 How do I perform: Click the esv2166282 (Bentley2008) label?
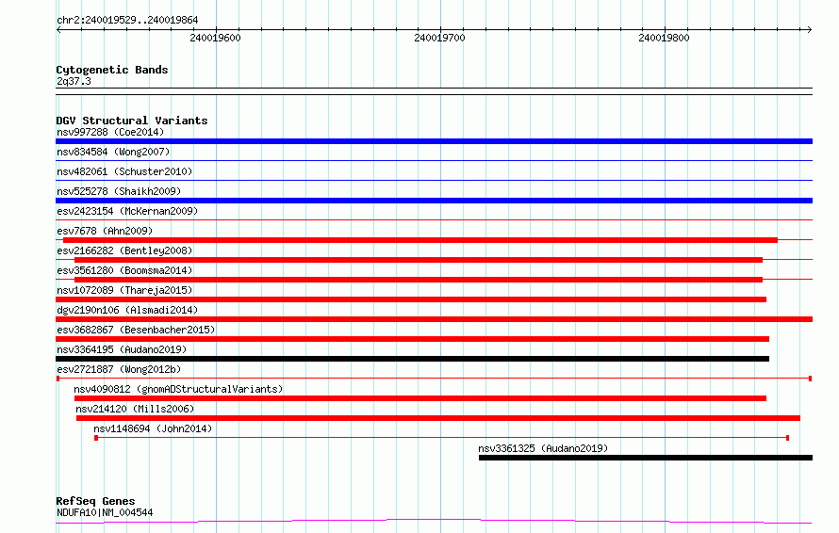click(124, 250)
